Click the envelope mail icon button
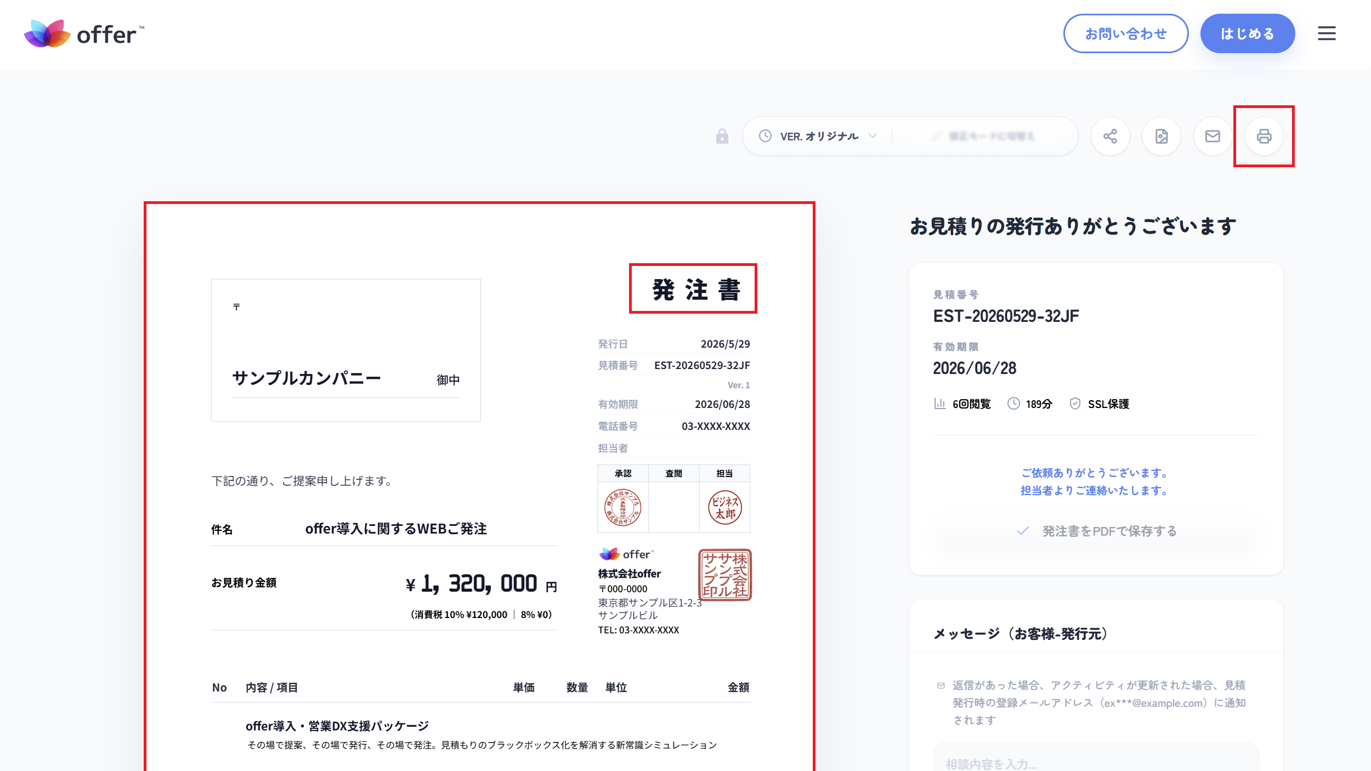This screenshot has width=1371, height=771. pyautogui.click(x=1213, y=136)
